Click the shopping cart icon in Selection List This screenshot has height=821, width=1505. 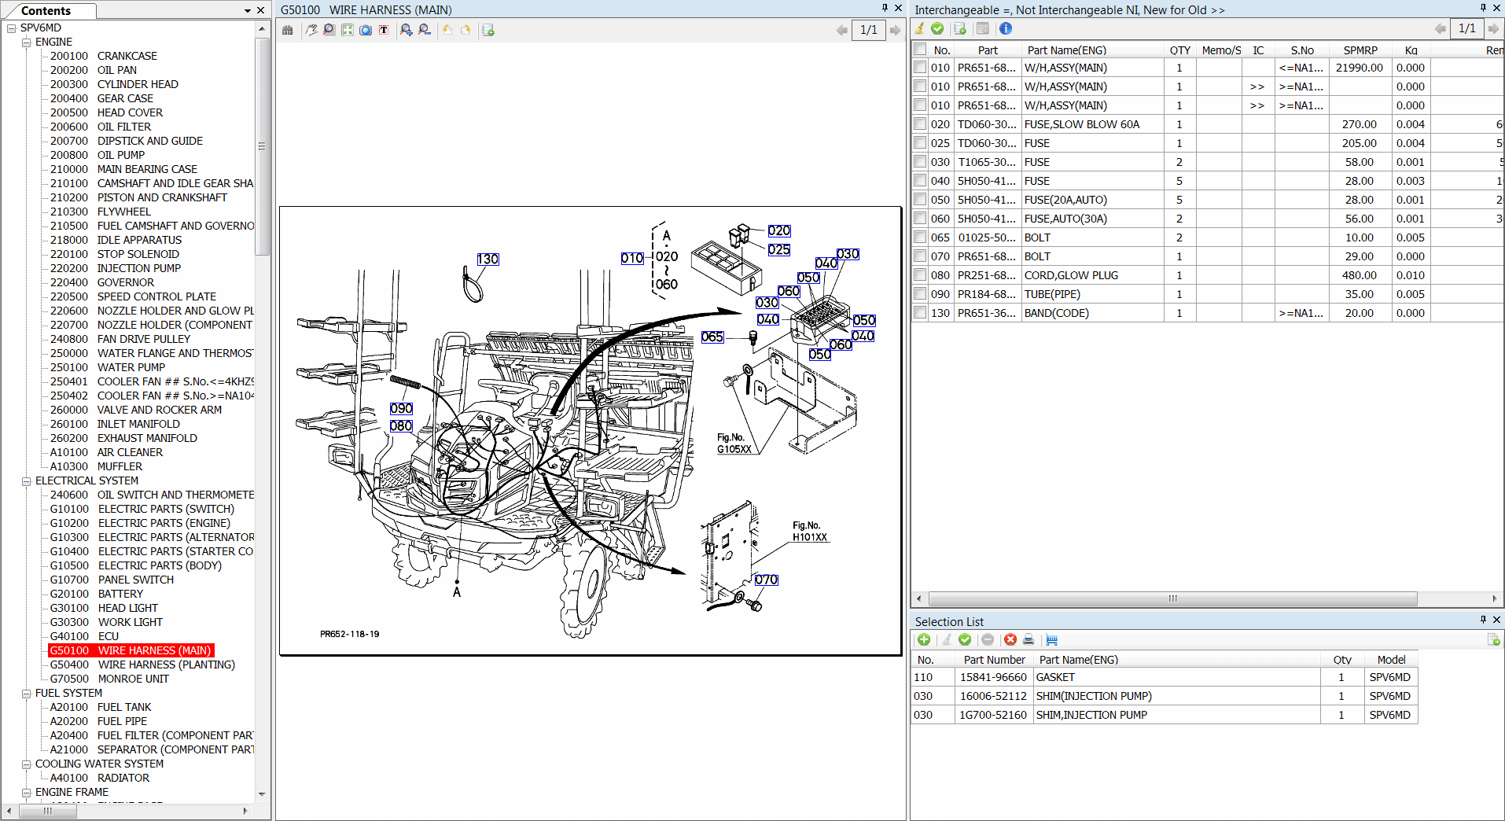[1051, 639]
